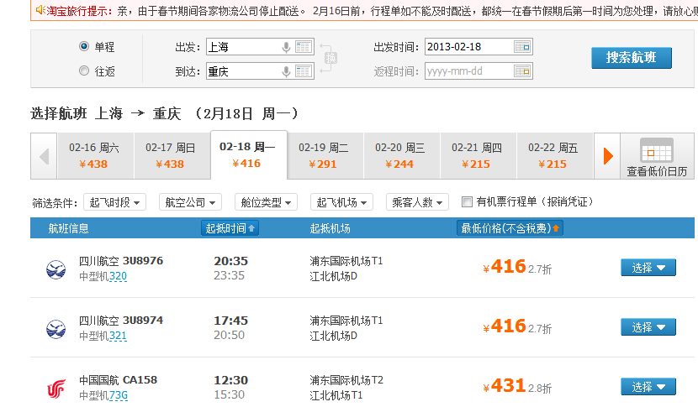Click the 搜索航班 search button
Viewport: 698px width, 407px height.
click(632, 58)
